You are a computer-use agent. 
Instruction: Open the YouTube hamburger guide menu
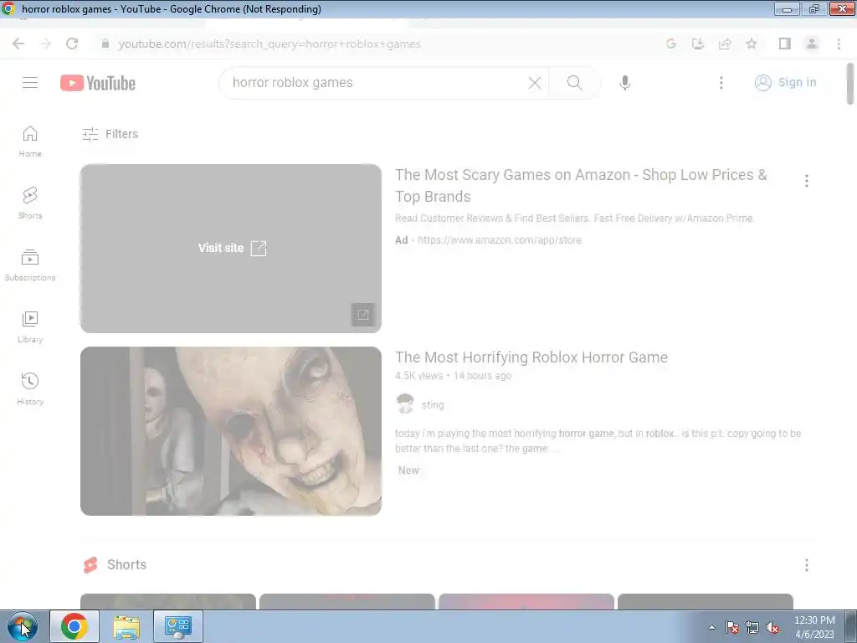tap(30, 83)
